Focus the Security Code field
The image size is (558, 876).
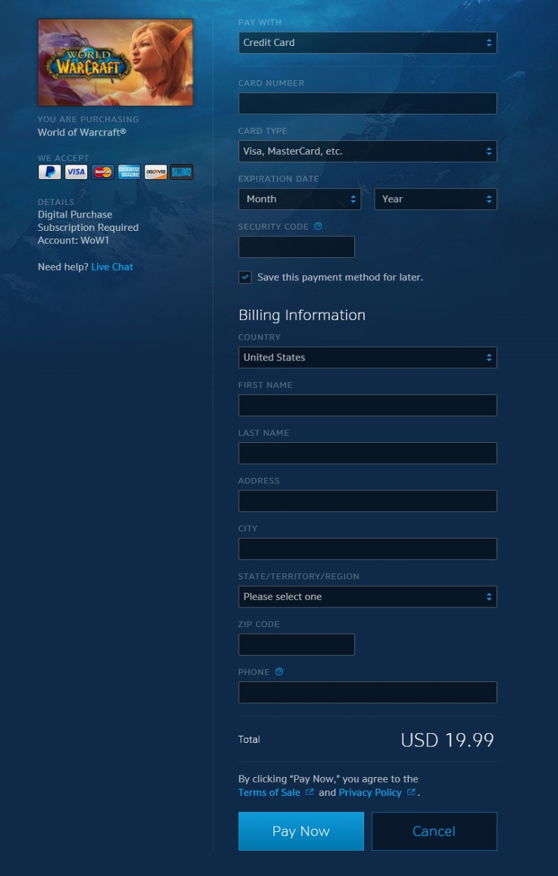click(296, 247)
